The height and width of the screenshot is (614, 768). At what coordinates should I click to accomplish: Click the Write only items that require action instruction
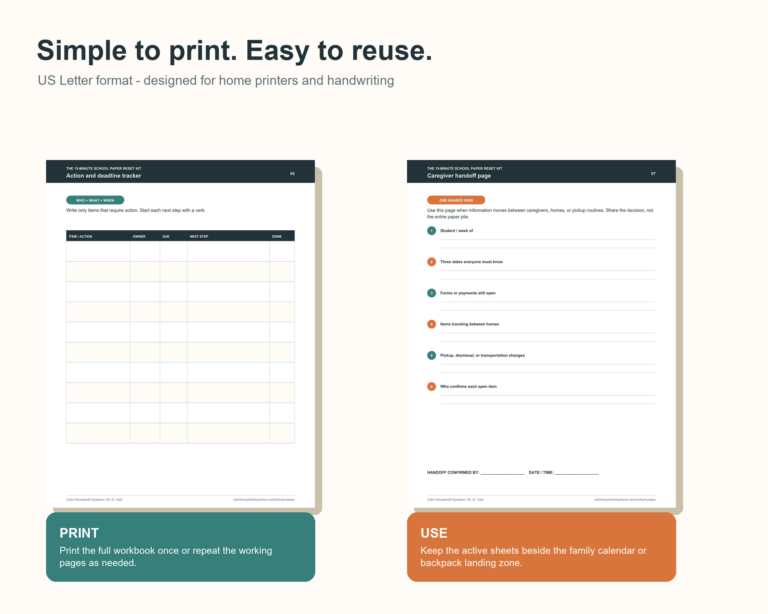(x=136, y=210)
